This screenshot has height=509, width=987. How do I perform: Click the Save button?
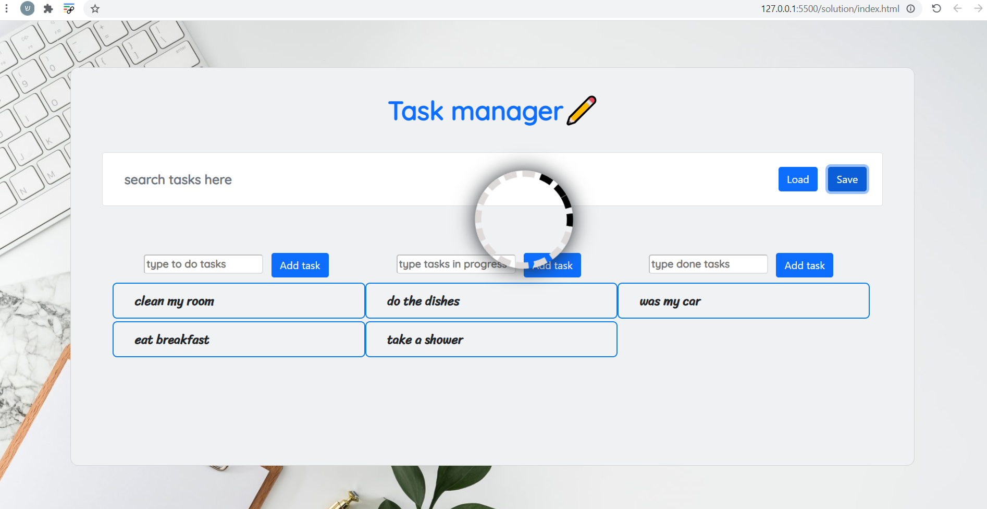847,179
